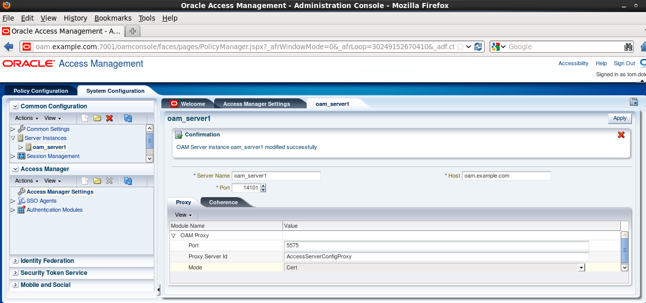Screen dimensions: 646x303
Task: Switch to Policy Configuration tab
Action: click(x=41, y=91)
